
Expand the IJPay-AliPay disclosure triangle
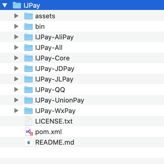[16, 37]
